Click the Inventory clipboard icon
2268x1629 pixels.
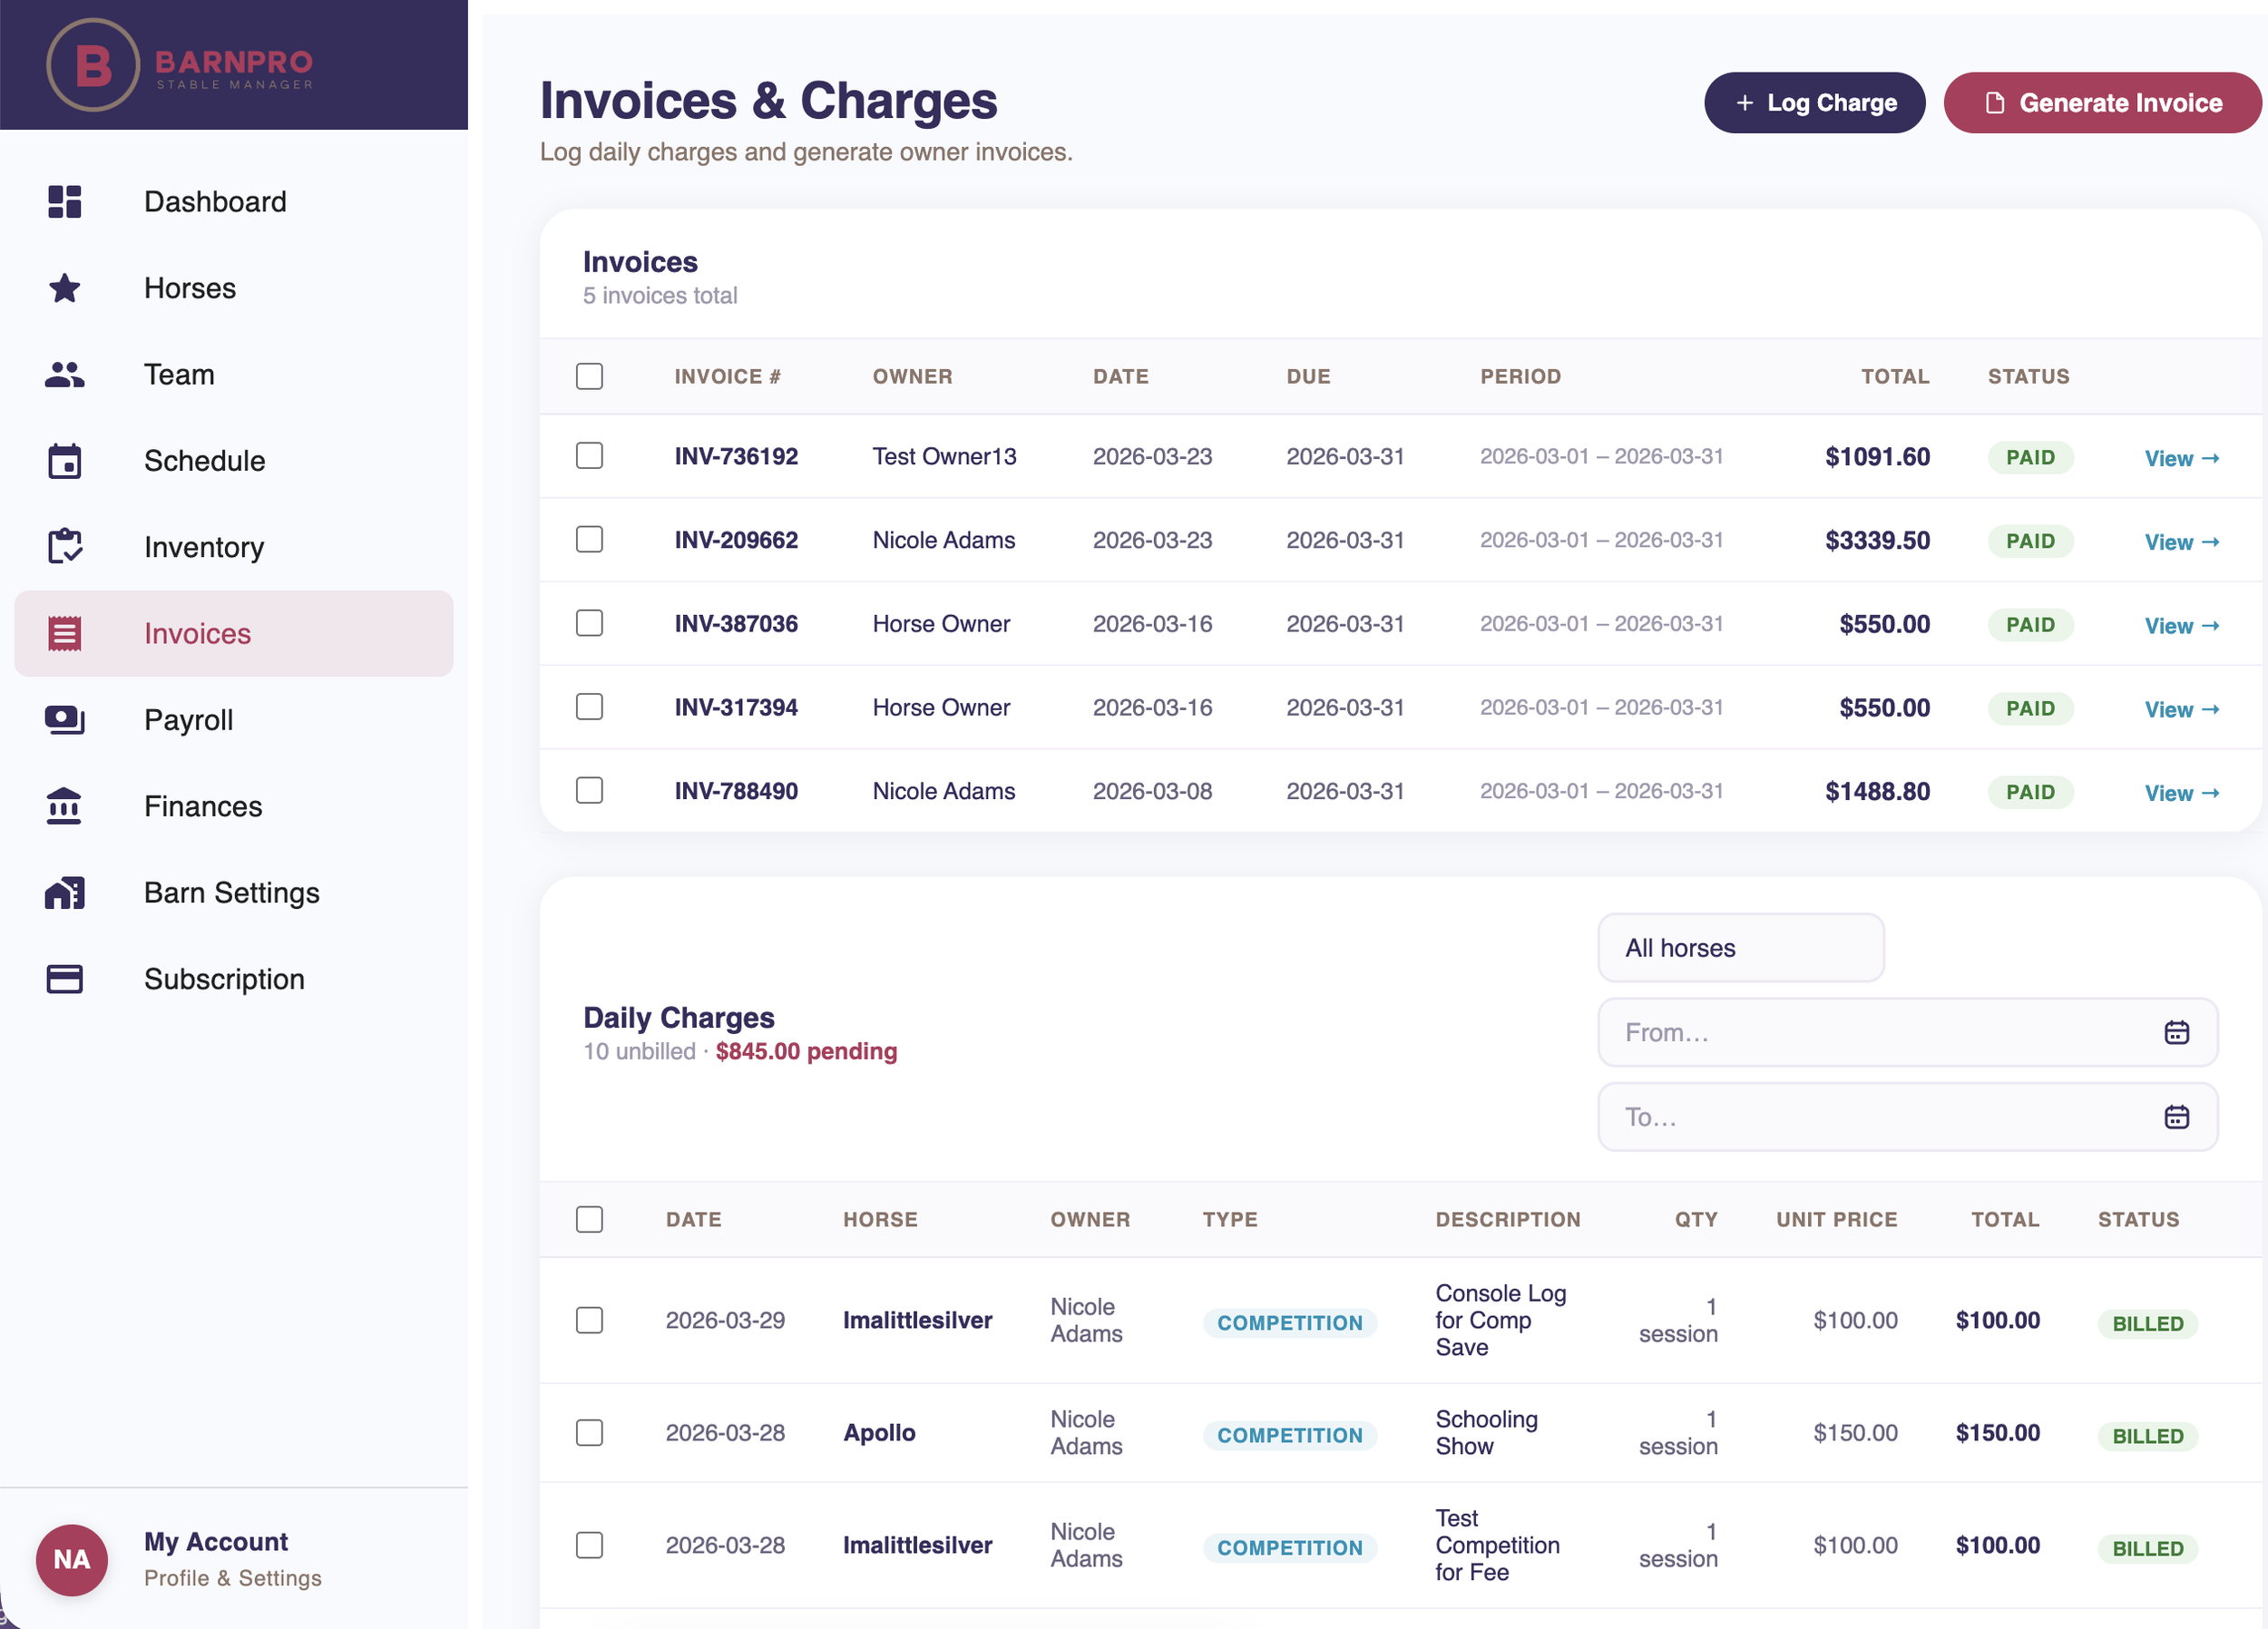point(64,546)
